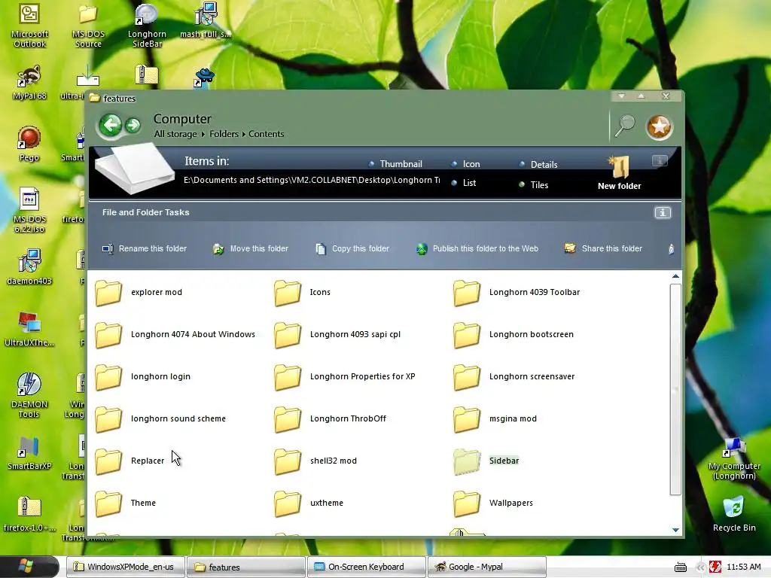Click red shield tray icon
Viewport: 771px width, 578px height.
point(715,567)
